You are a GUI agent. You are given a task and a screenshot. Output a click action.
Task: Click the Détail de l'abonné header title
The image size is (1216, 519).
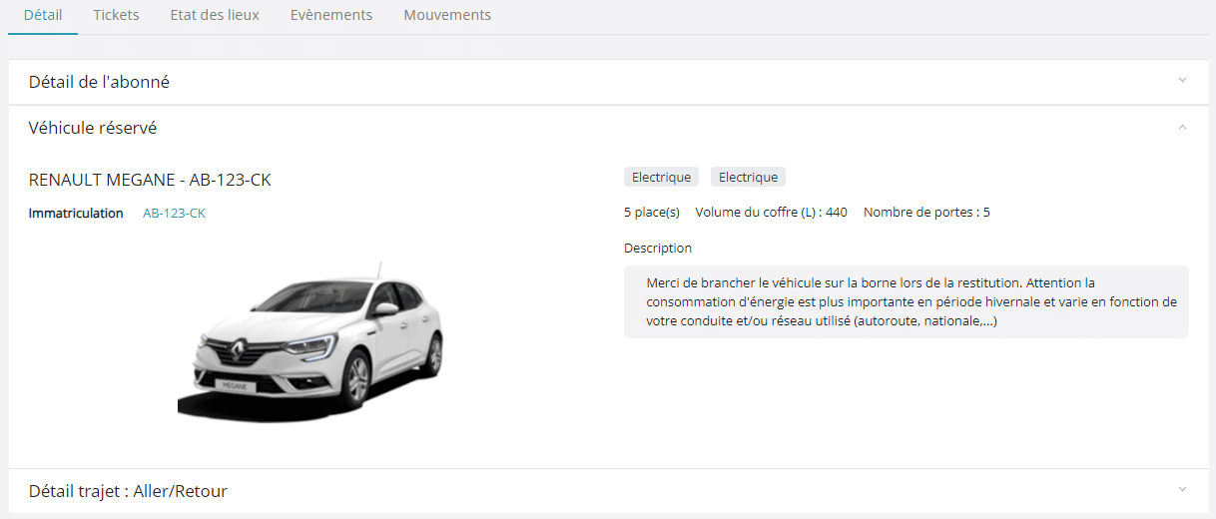tap(99, 82)
